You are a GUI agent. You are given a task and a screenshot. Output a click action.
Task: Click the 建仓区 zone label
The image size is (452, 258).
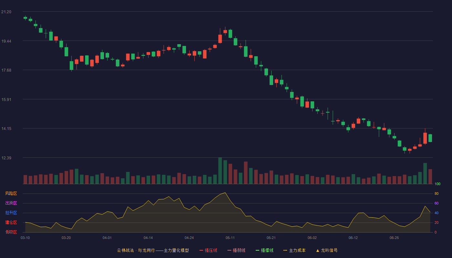[x=11, y=223]
